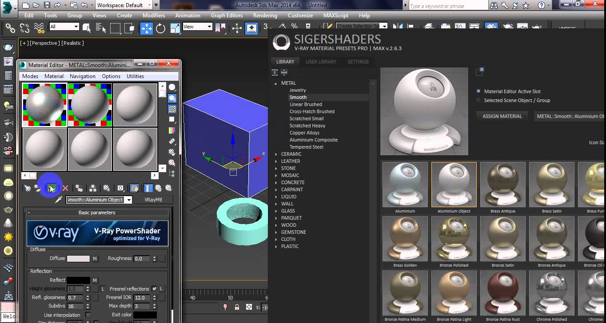Image resolution: width=606 pixels, height=323 pixels.
Task: Click Get Material icon in Material Editor
Action: 28,188
